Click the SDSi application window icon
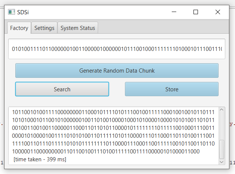The image size is (235, 174). pyautogui.click(x=11, y=12)
